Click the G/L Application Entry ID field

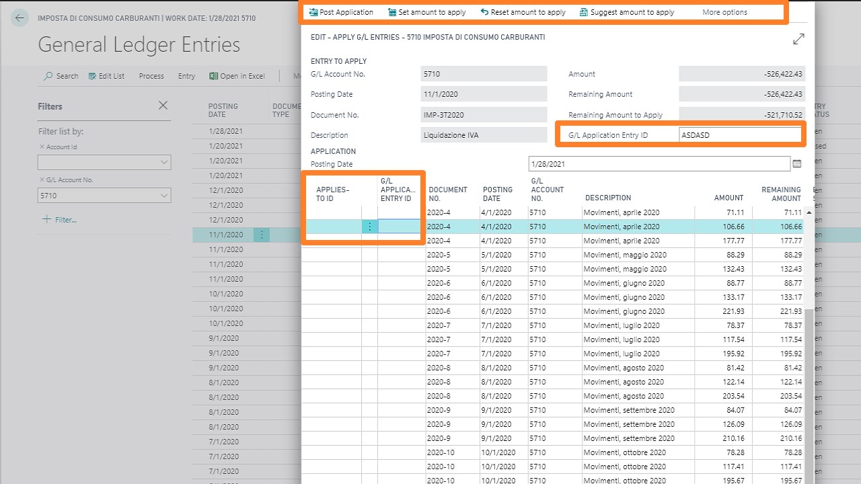pyautogui.click(x=740, y=135)
